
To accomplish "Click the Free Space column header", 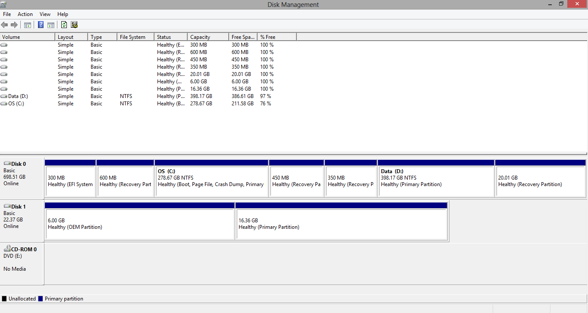I will (242, 37).
